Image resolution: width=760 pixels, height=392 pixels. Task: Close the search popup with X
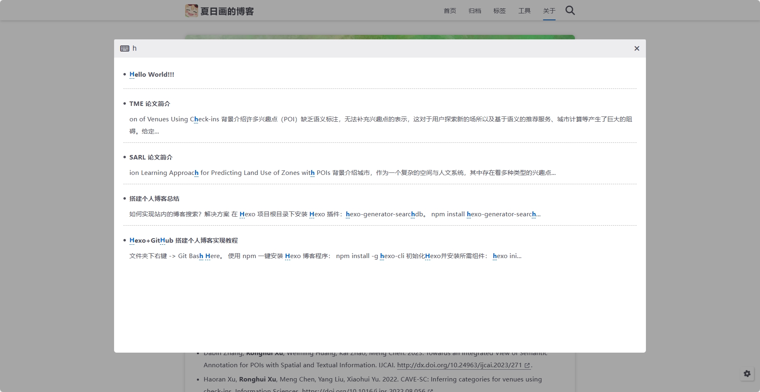637,49
